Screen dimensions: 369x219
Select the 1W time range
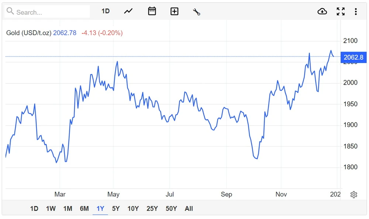(51, 209)
